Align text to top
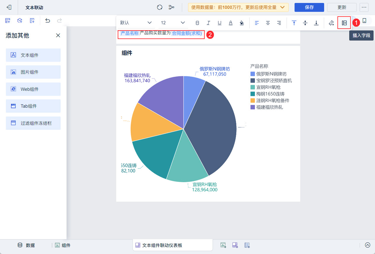Image resolution: width=375 pixels, height=254 pixels. coord(294,23)
